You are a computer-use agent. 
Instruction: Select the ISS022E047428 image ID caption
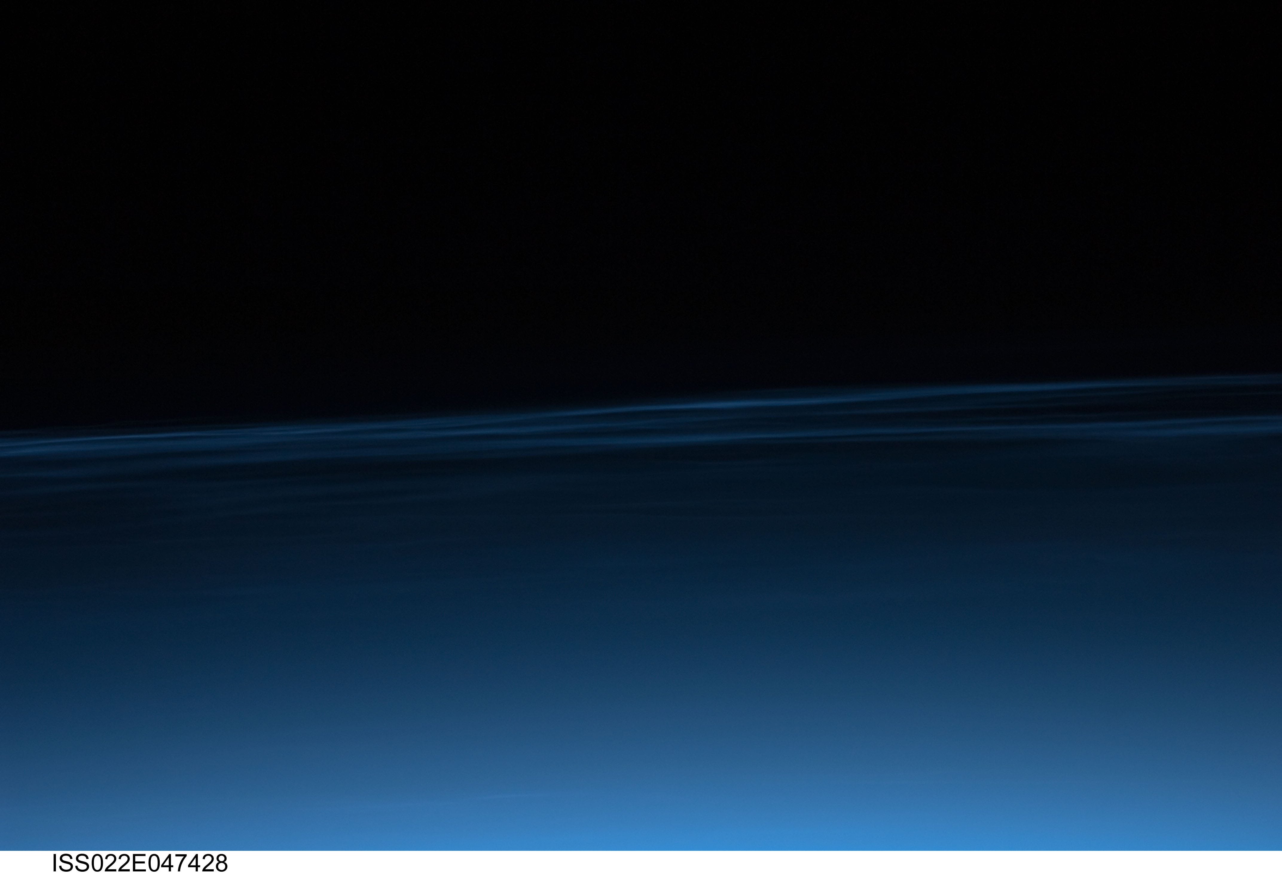click(140, 863)
